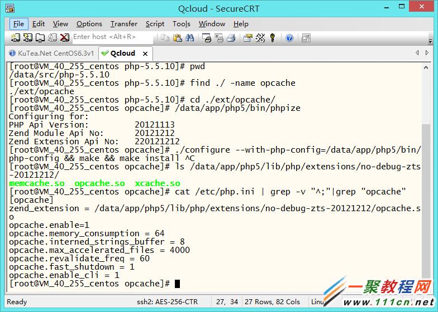Click the Zend Module Api No value 20121212
The height and width of the screenshot is (312, 438).
(x=155, y=133)
